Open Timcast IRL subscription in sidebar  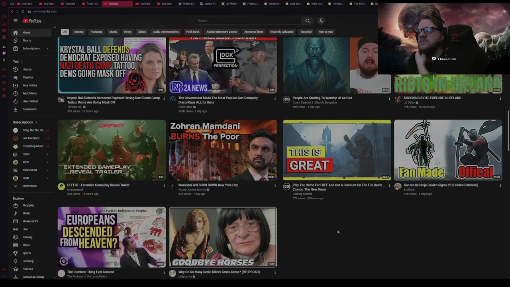31,170
